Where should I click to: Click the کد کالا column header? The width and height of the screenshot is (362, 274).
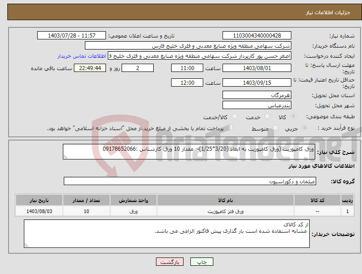click(x=317, y=200)
